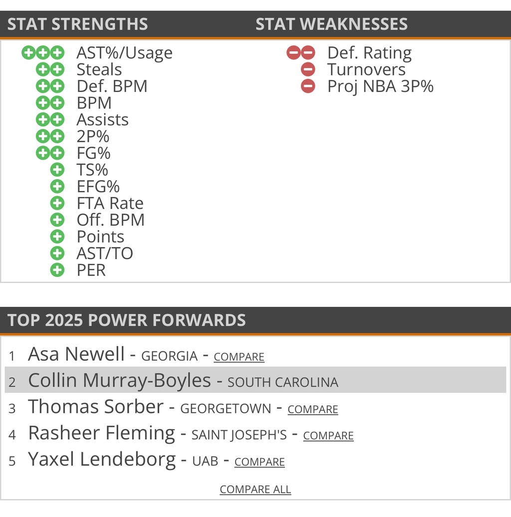
Task: Click the double red minus icon beside Def. Rating
Action: 300,53
